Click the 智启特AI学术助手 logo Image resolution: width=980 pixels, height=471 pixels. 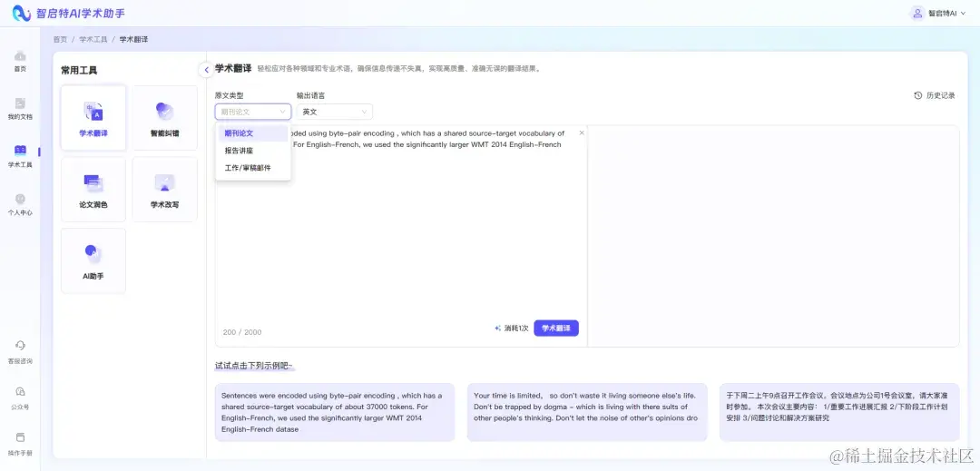click(x=69, y=13)
